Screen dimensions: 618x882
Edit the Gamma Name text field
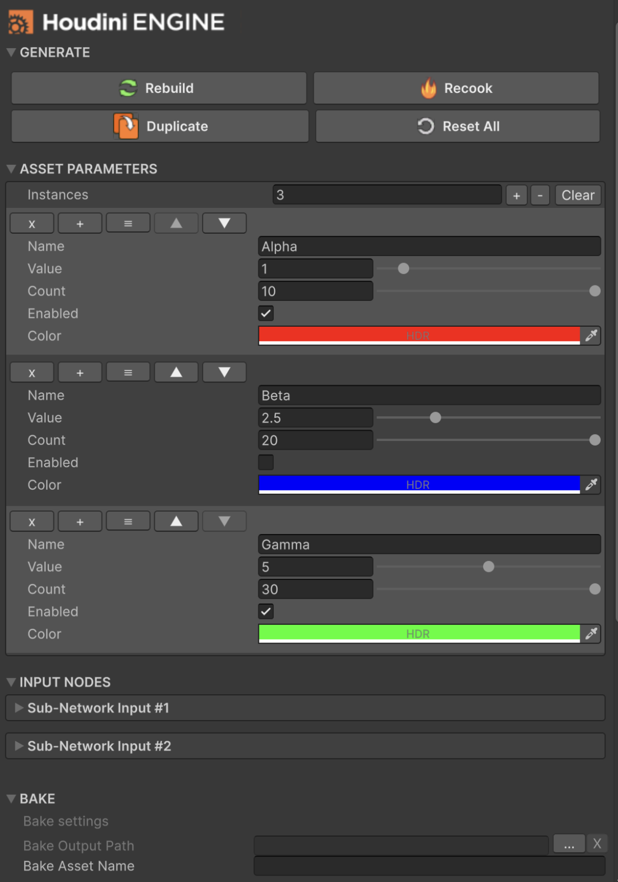point(430,544)
